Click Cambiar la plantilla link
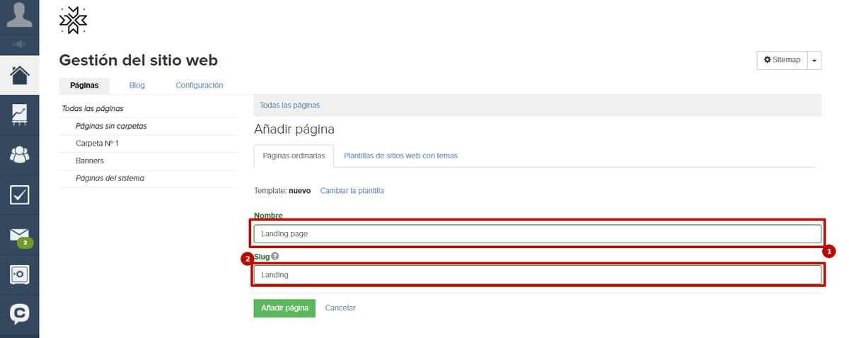Image resolution: width=849 pixels, height=338 pixels. pyautogui.click(x=352, y=191)
